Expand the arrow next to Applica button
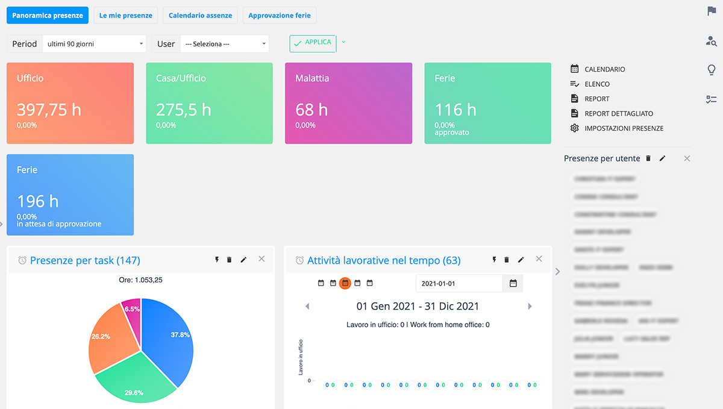 pos(343,42)
